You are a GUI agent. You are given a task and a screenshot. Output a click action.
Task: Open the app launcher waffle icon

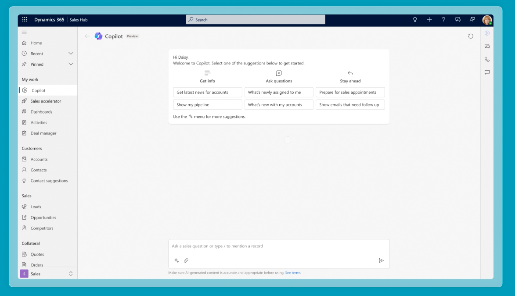[25, 19]
